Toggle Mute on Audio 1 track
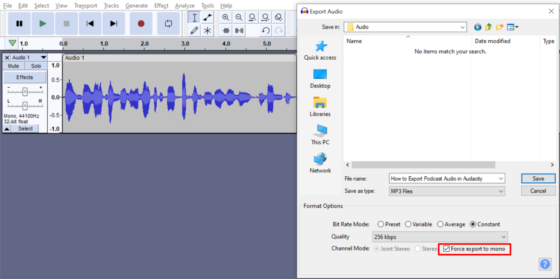 (13, 66)
